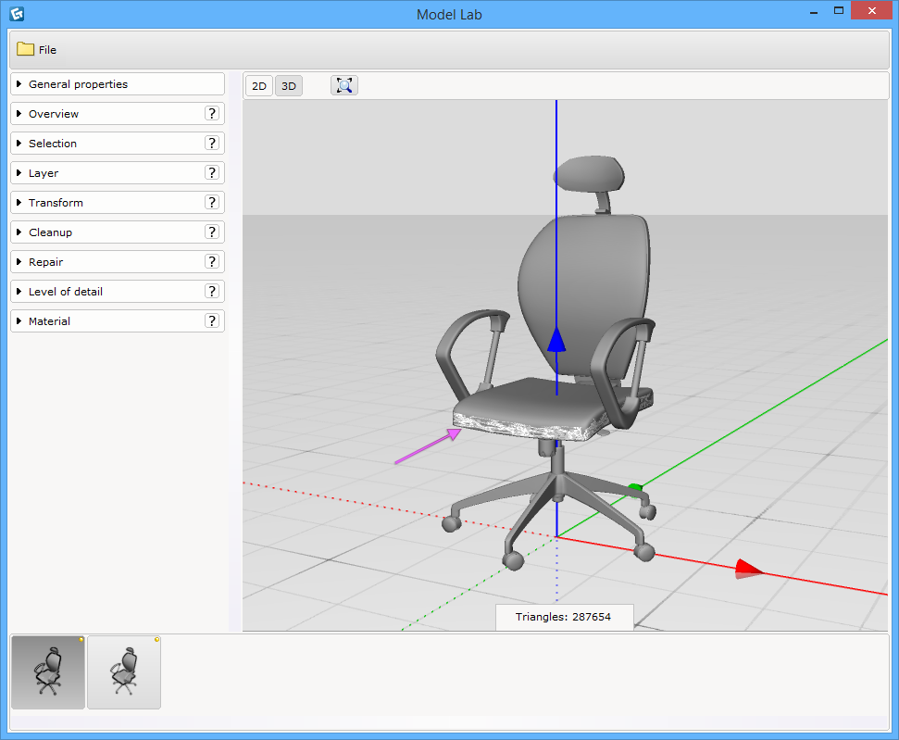Click the blue Z-axis arrow gizmo
Image resolution: width=899 pixels, height=740 pixels.
tap(556, 339)
